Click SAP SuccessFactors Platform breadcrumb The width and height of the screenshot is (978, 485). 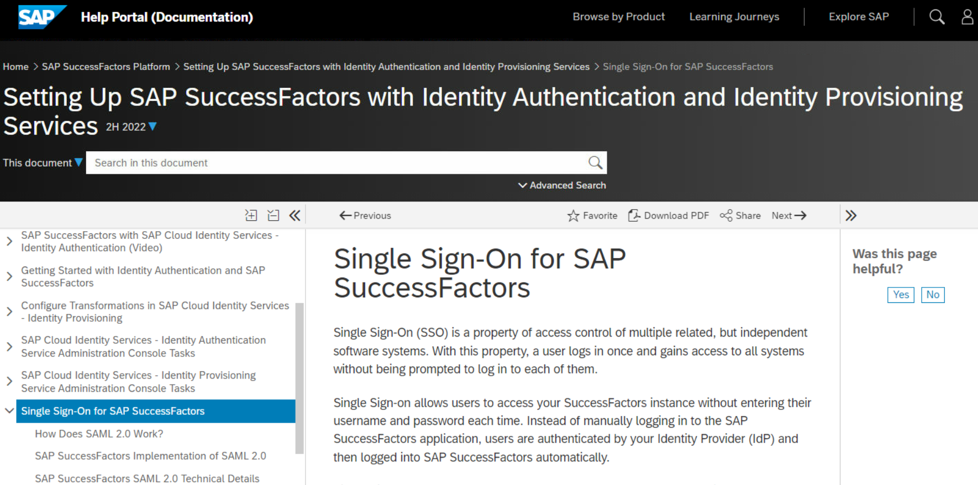[x=106, y=67]
